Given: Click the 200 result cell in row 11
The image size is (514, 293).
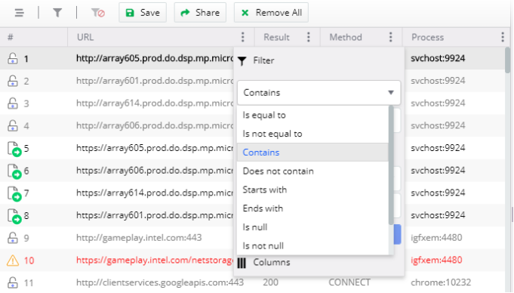Looking at the screenshot, I should pos(270,282).
